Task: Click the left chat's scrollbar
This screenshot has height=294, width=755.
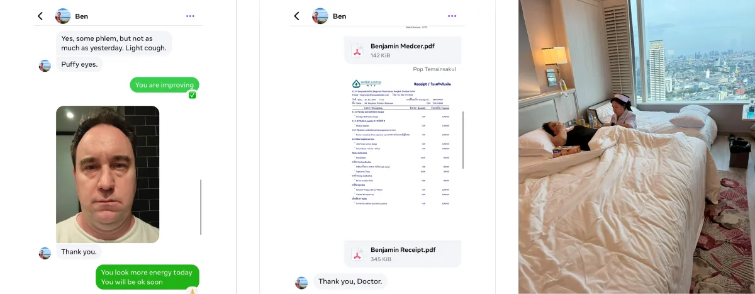Action: click(201, 206)
